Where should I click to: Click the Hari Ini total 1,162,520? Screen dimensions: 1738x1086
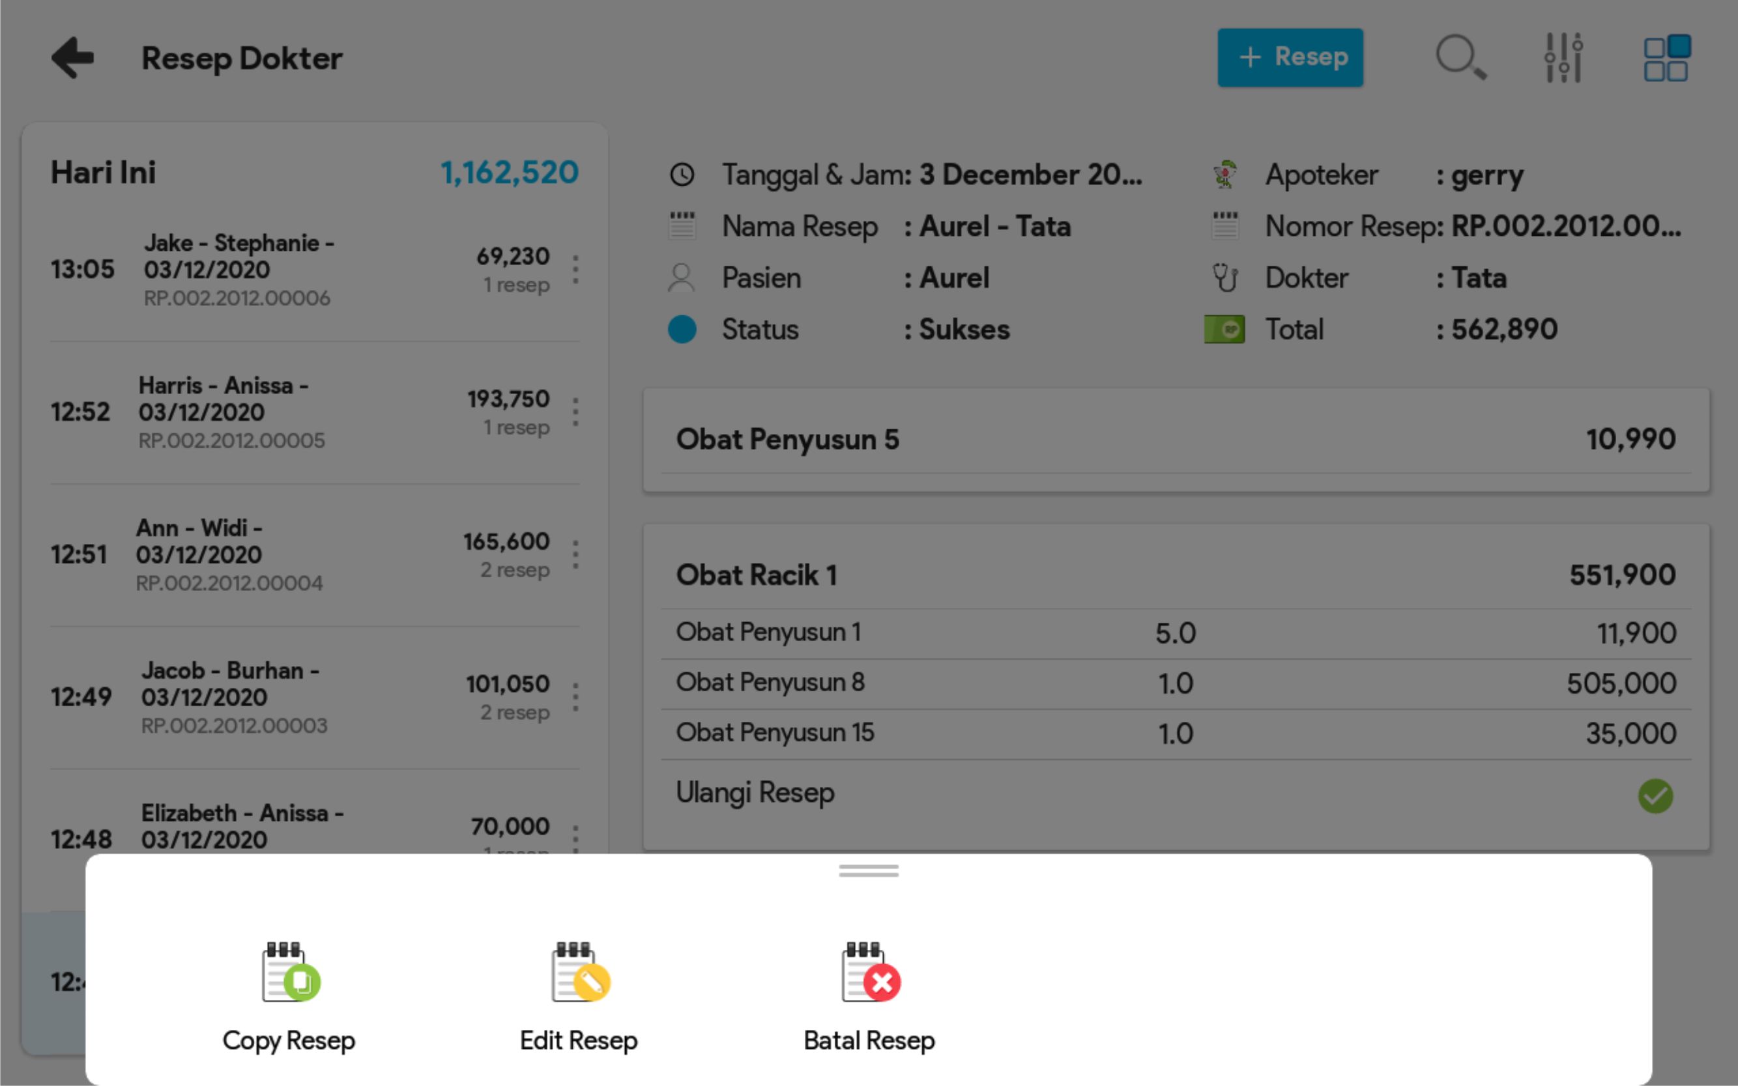click(509, 173)
